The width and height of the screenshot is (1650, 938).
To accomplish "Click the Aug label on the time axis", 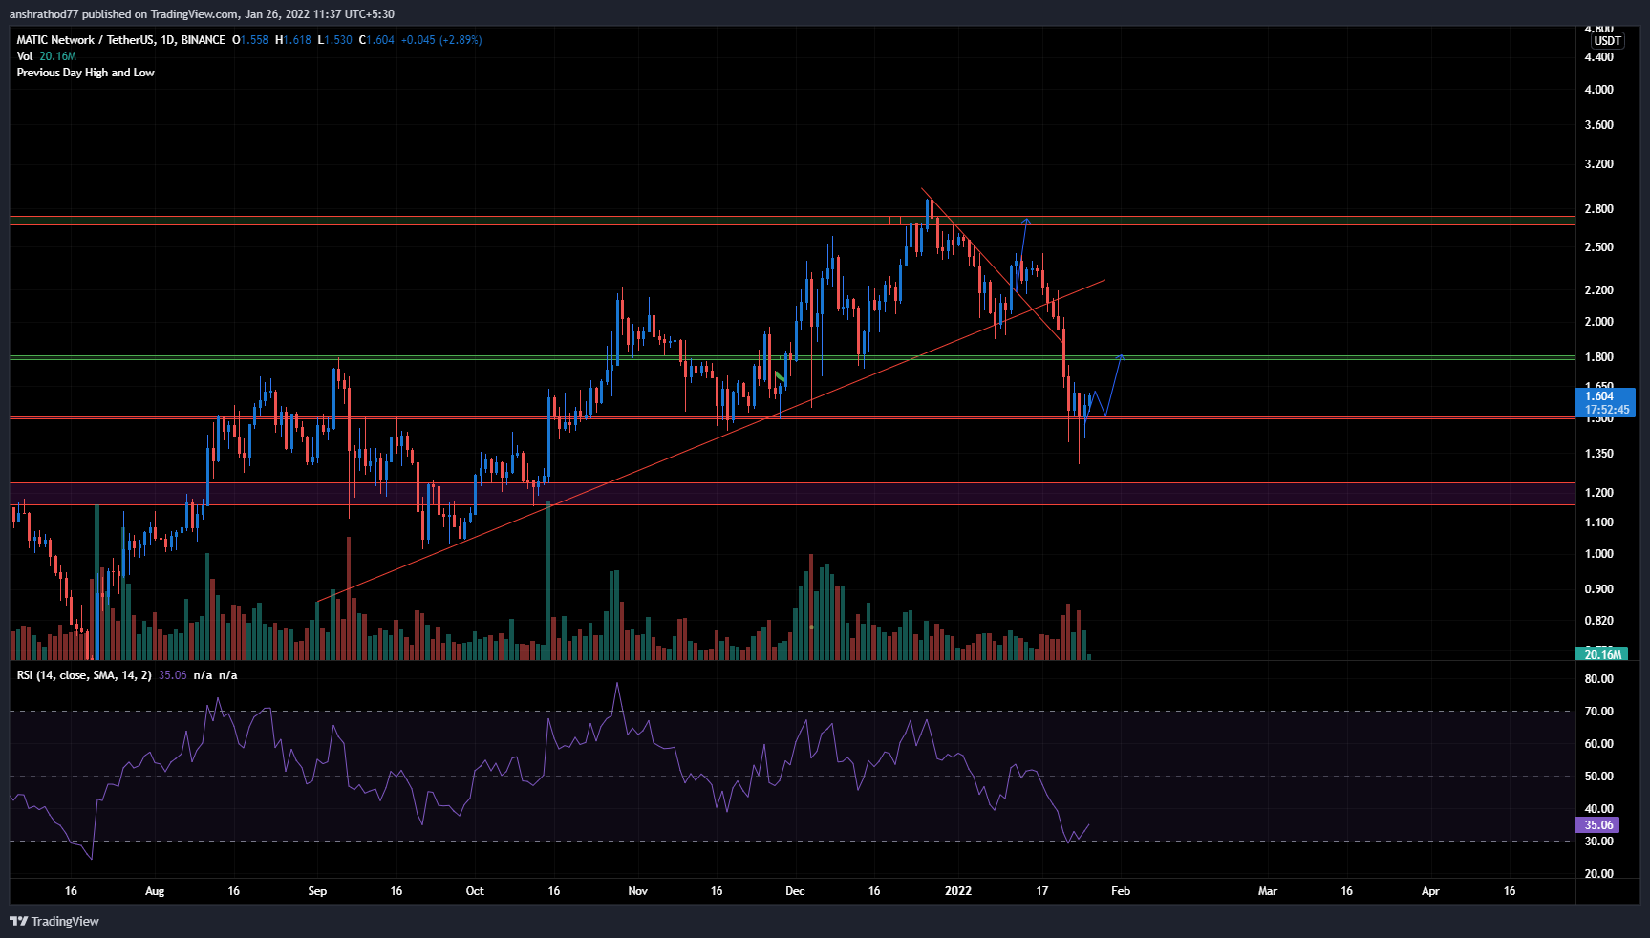I will [155, 891].
